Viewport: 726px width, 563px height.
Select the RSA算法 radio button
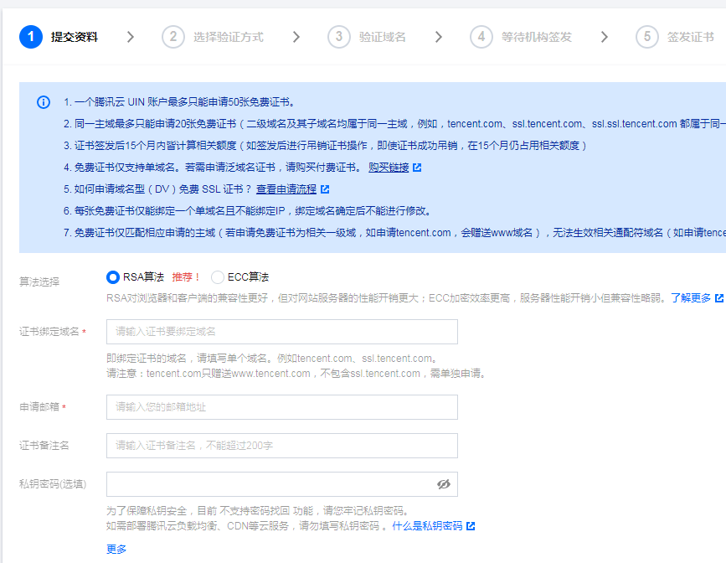(113, 277)
